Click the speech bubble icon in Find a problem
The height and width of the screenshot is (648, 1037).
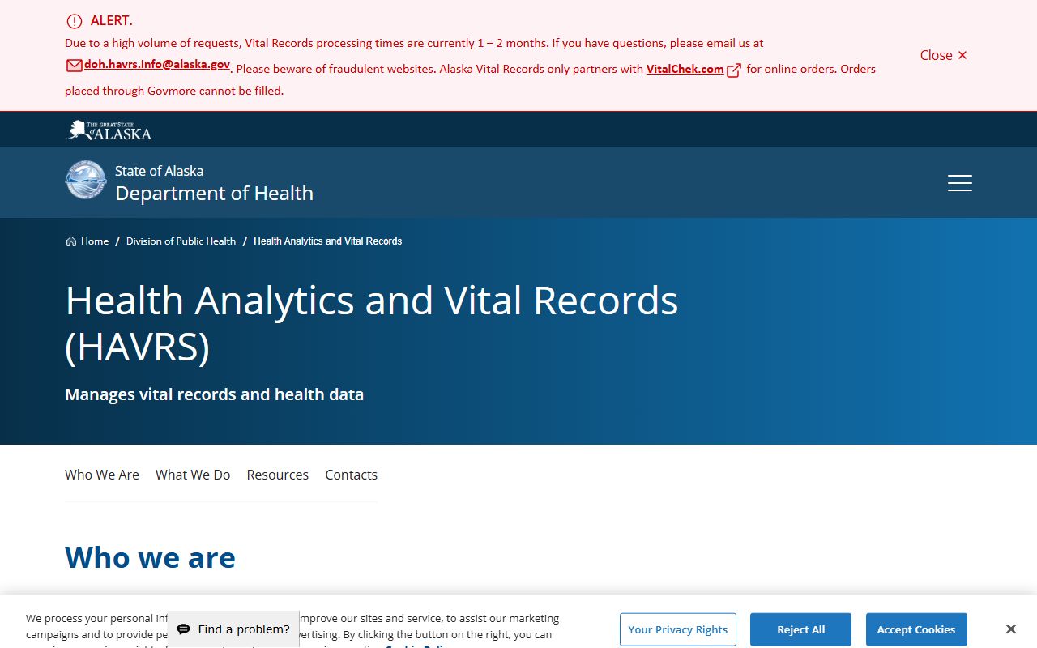point(184,629)
